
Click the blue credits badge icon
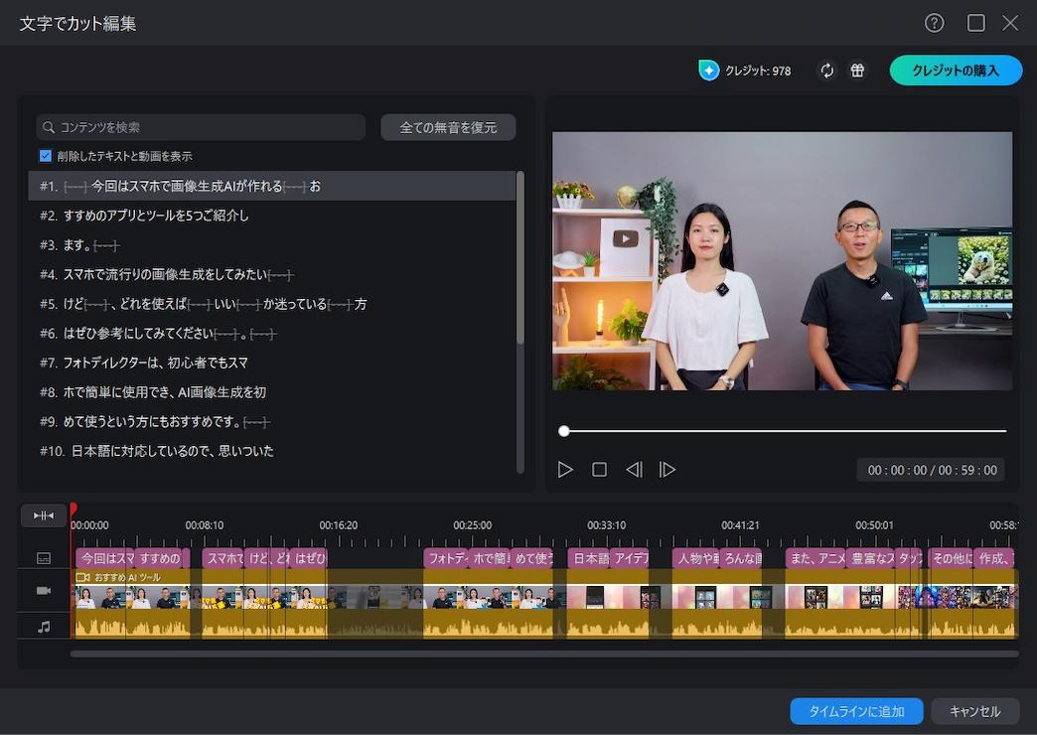(707, 71)
